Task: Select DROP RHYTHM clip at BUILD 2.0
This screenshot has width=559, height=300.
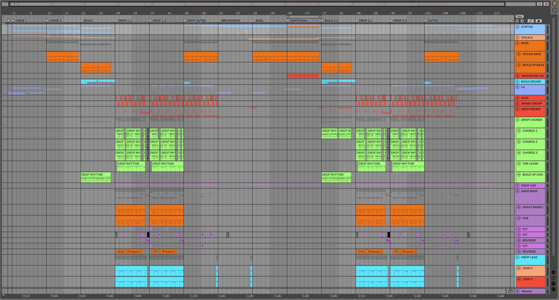Action: pos(336,177)
